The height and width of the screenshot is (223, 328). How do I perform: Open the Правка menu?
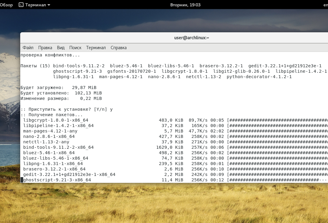[x=45, y=48]
